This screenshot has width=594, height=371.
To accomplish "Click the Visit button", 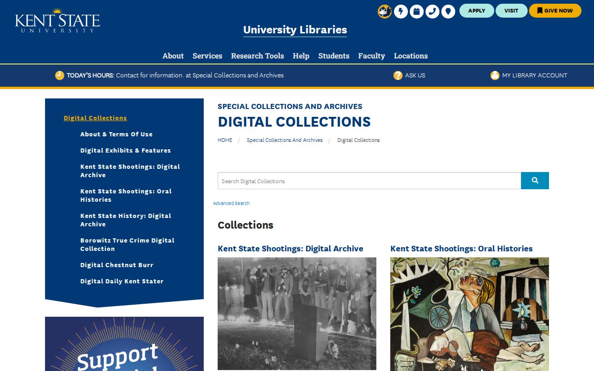I will click(511, 11).
